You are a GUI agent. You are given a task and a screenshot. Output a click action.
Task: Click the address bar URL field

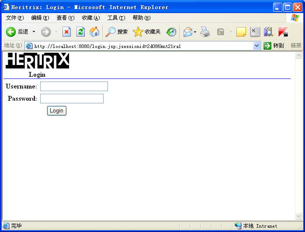pyautogui.click(x=143, y=46)
